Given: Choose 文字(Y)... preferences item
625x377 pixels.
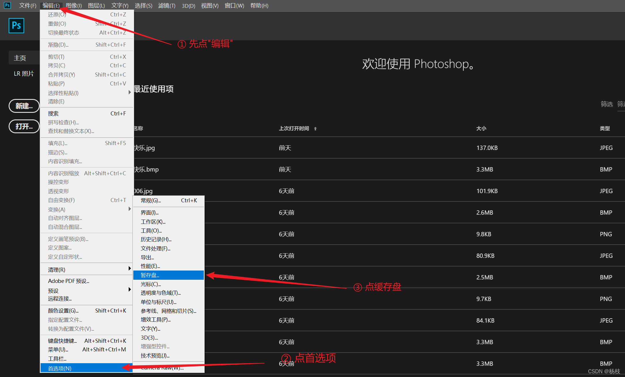Looking at the screenshot, I should point(168,329).
